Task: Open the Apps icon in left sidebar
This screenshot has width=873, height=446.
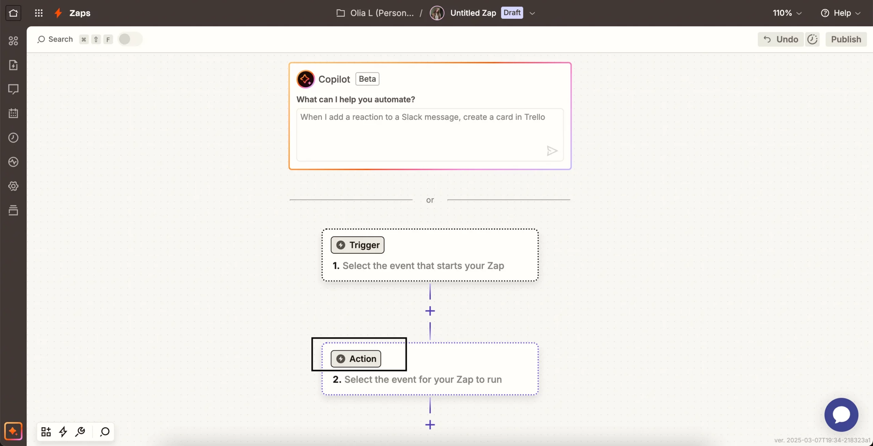Action: (13, 41)
